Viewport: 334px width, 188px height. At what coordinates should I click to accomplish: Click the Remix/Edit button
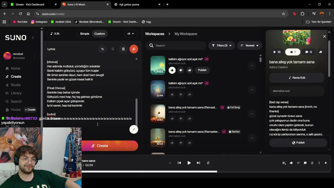tap(297, 78)
